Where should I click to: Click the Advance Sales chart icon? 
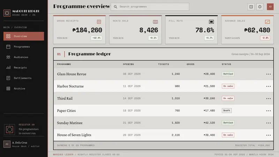pos(267,22)
